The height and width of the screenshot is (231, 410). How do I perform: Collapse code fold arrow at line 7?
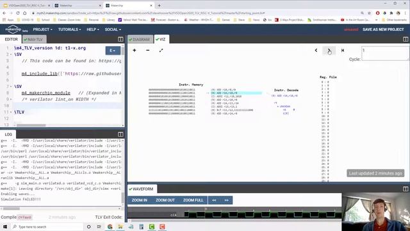[x=11, y=87]
